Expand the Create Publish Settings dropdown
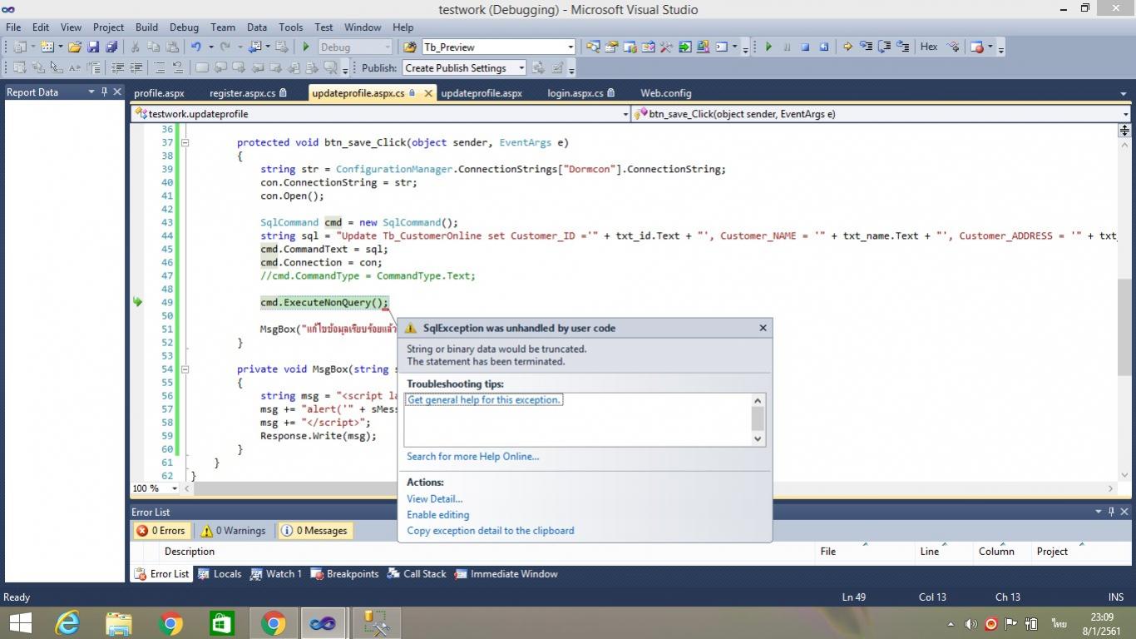1136x639 pixels. (521, 68)
